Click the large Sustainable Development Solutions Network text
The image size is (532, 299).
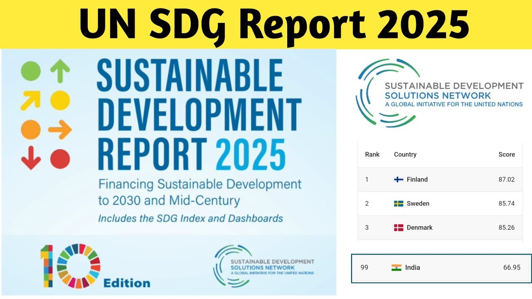pyautogui.click(x=454, y=91)
